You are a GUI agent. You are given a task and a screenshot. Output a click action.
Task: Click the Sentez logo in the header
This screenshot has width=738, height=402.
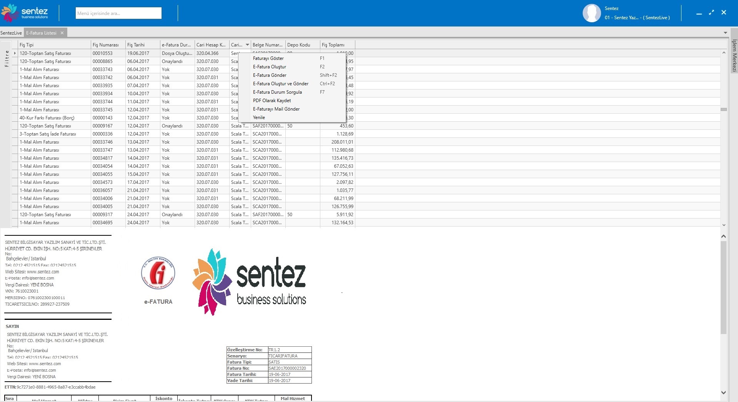(25, 13)
